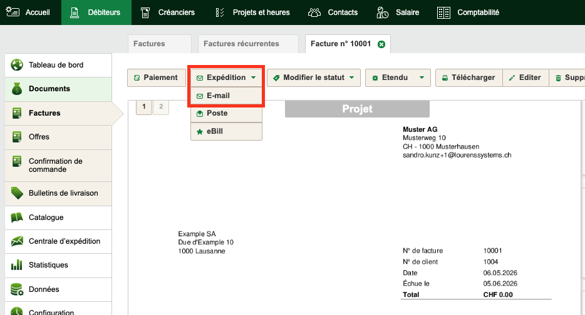585x315 pixels.
Task: Click the Documents money bag icon
Action: 17,89
